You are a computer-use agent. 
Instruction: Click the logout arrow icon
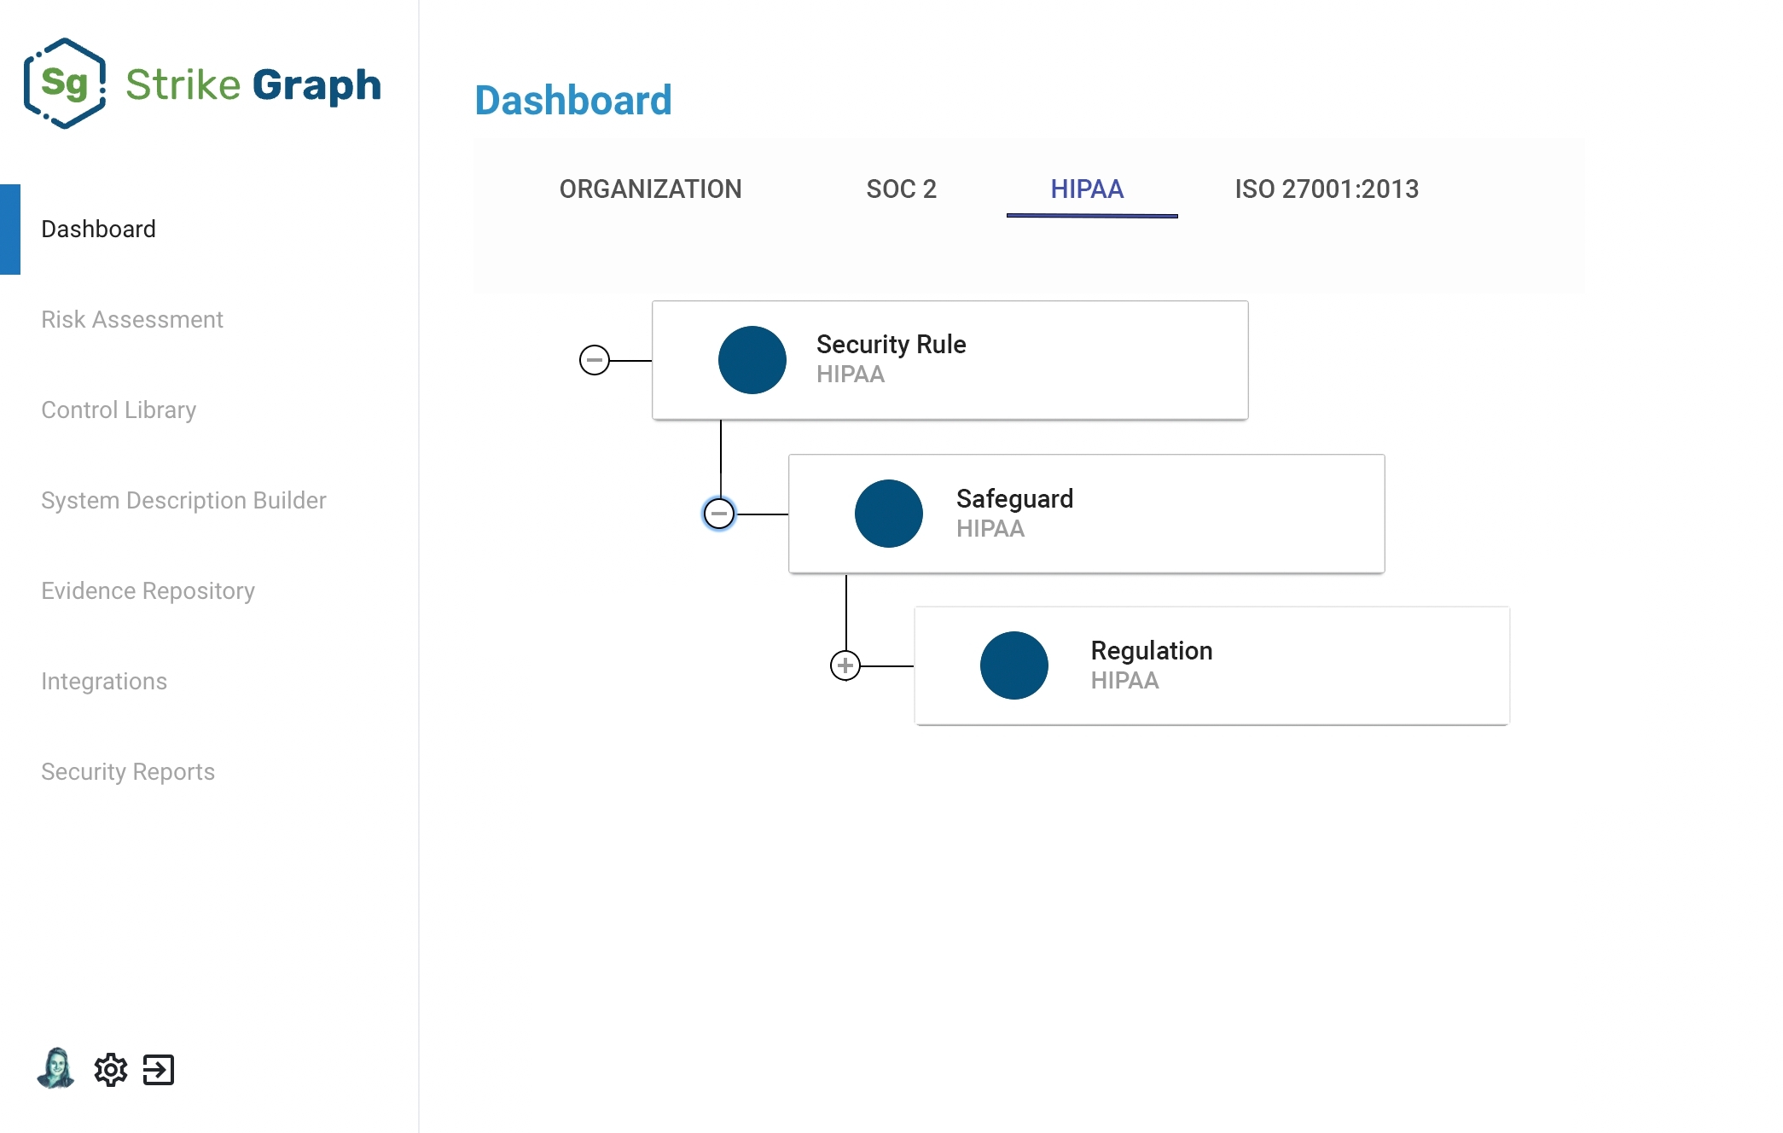coord(159,1070)
